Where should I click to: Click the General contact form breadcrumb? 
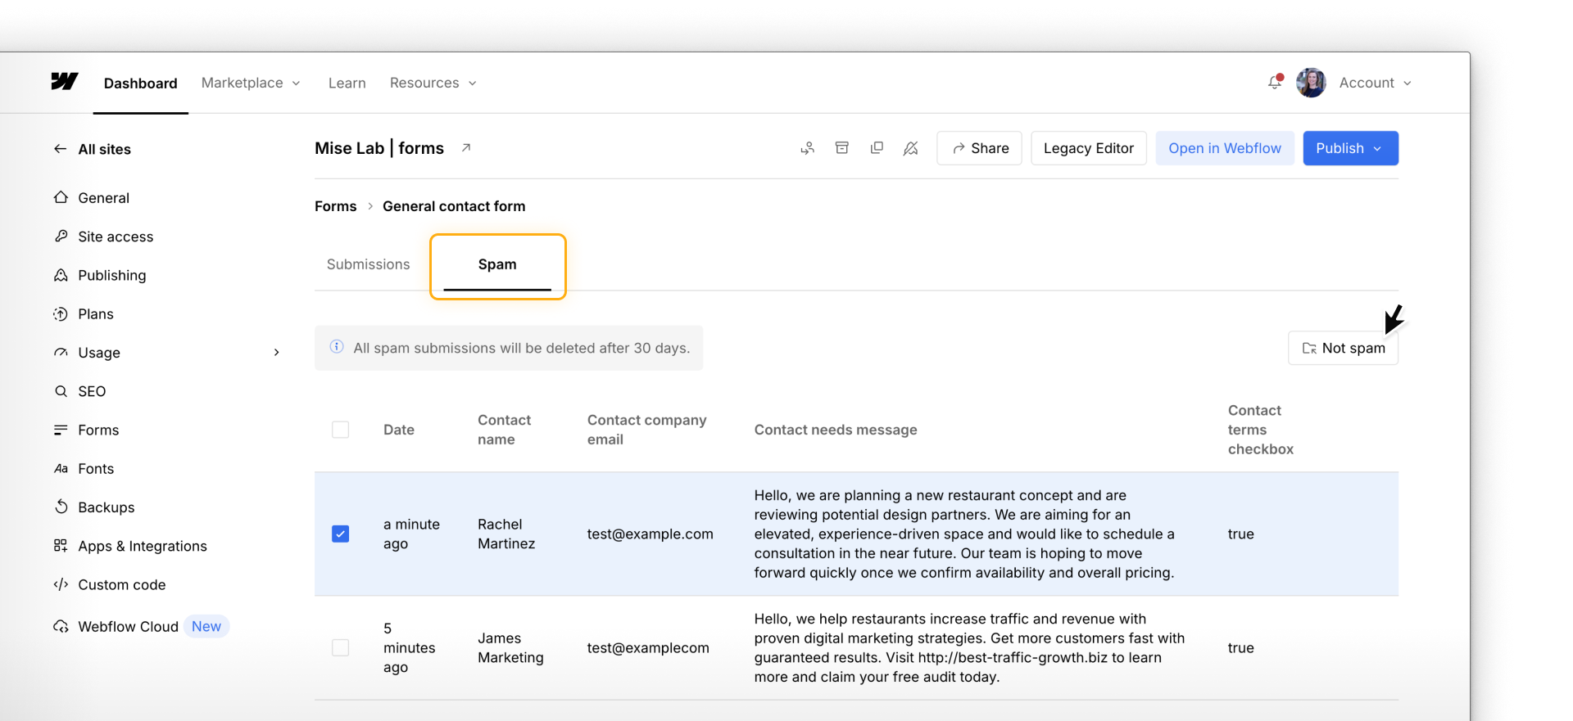tap(454, 206)
